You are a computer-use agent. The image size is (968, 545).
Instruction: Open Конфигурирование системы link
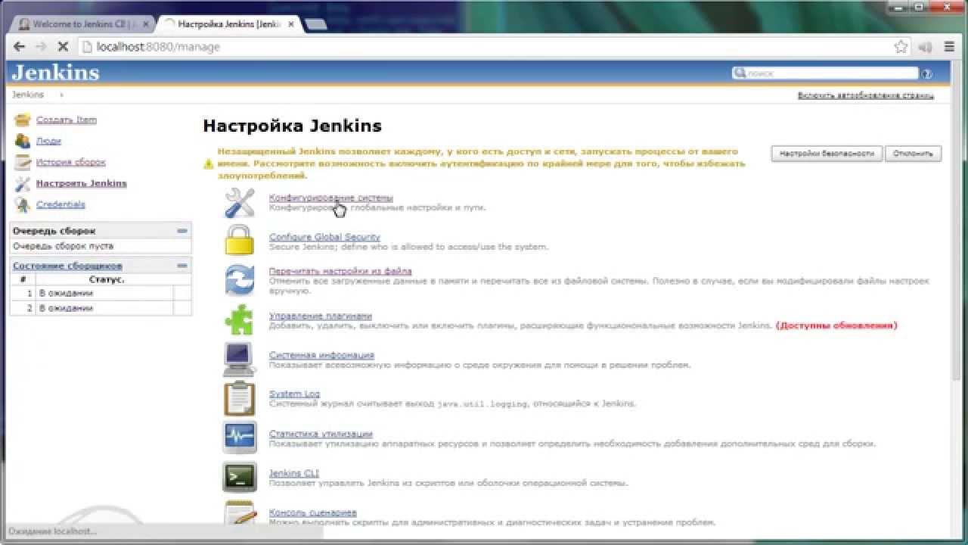coord(331,198)
